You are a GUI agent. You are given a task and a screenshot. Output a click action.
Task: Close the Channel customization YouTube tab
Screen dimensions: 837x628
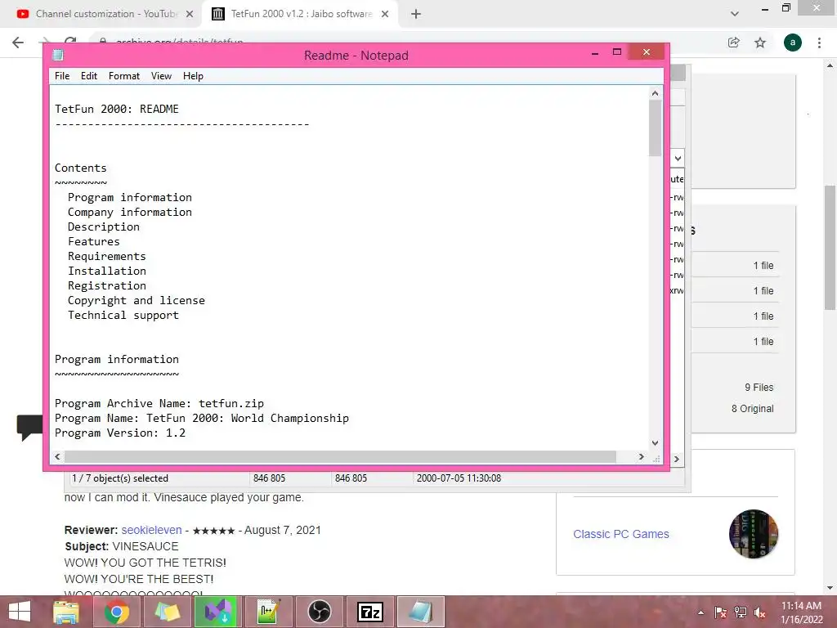point(190,14)
